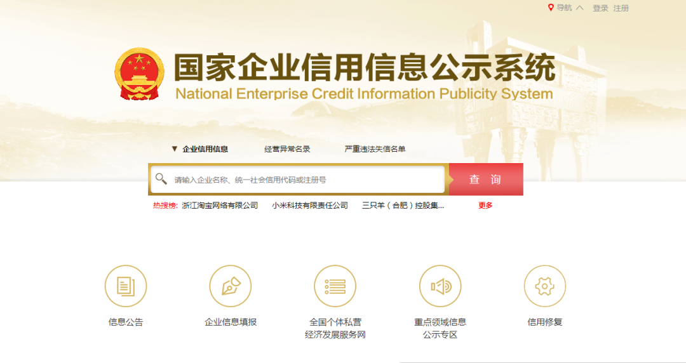Click hot search 小米科技有限责任公司
686x363 pixels.
[x=310, y=206]
